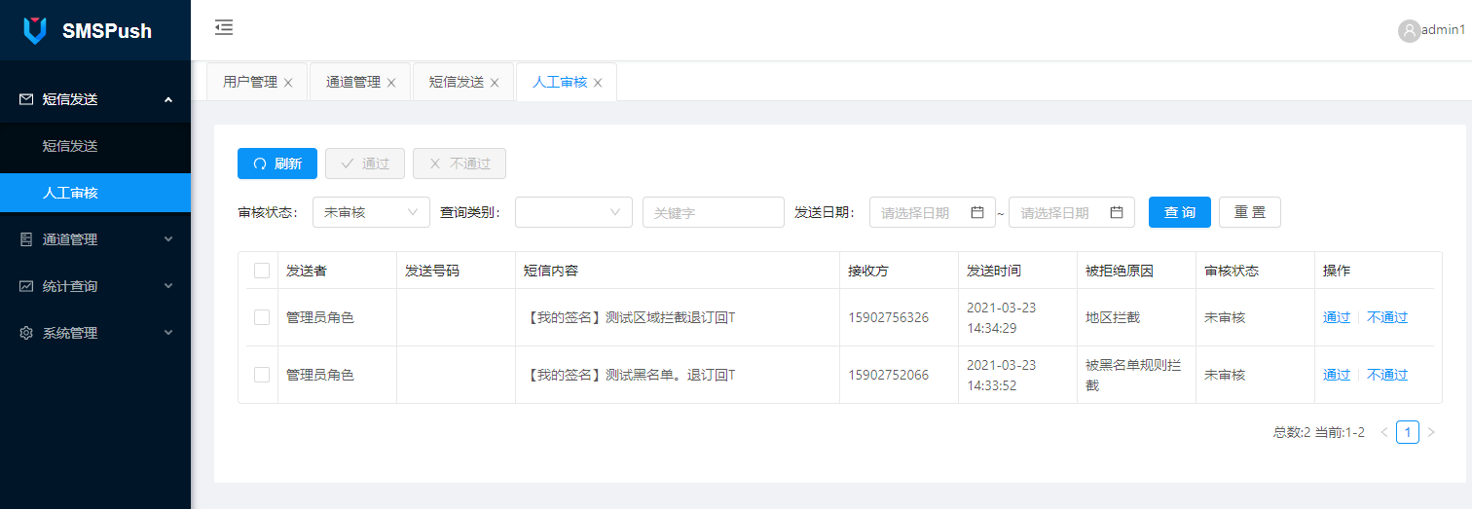
Task: Click the 关键字 keyword input field
Action: tap(714, 212)
